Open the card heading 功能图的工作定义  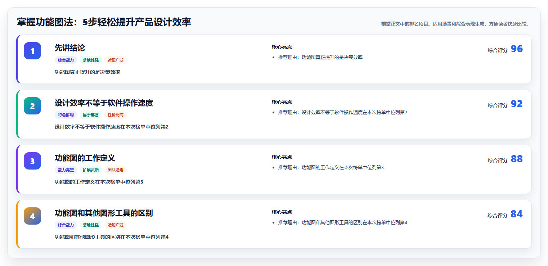85,158
